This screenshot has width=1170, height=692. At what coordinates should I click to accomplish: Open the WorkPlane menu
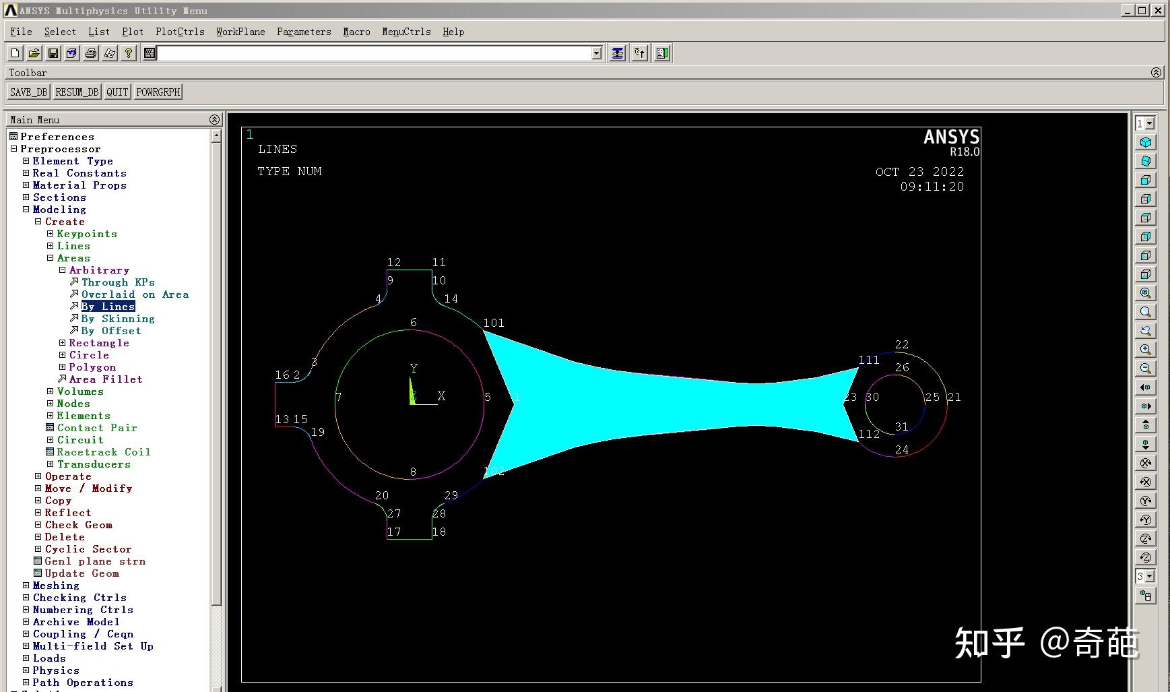coord(240,32)
